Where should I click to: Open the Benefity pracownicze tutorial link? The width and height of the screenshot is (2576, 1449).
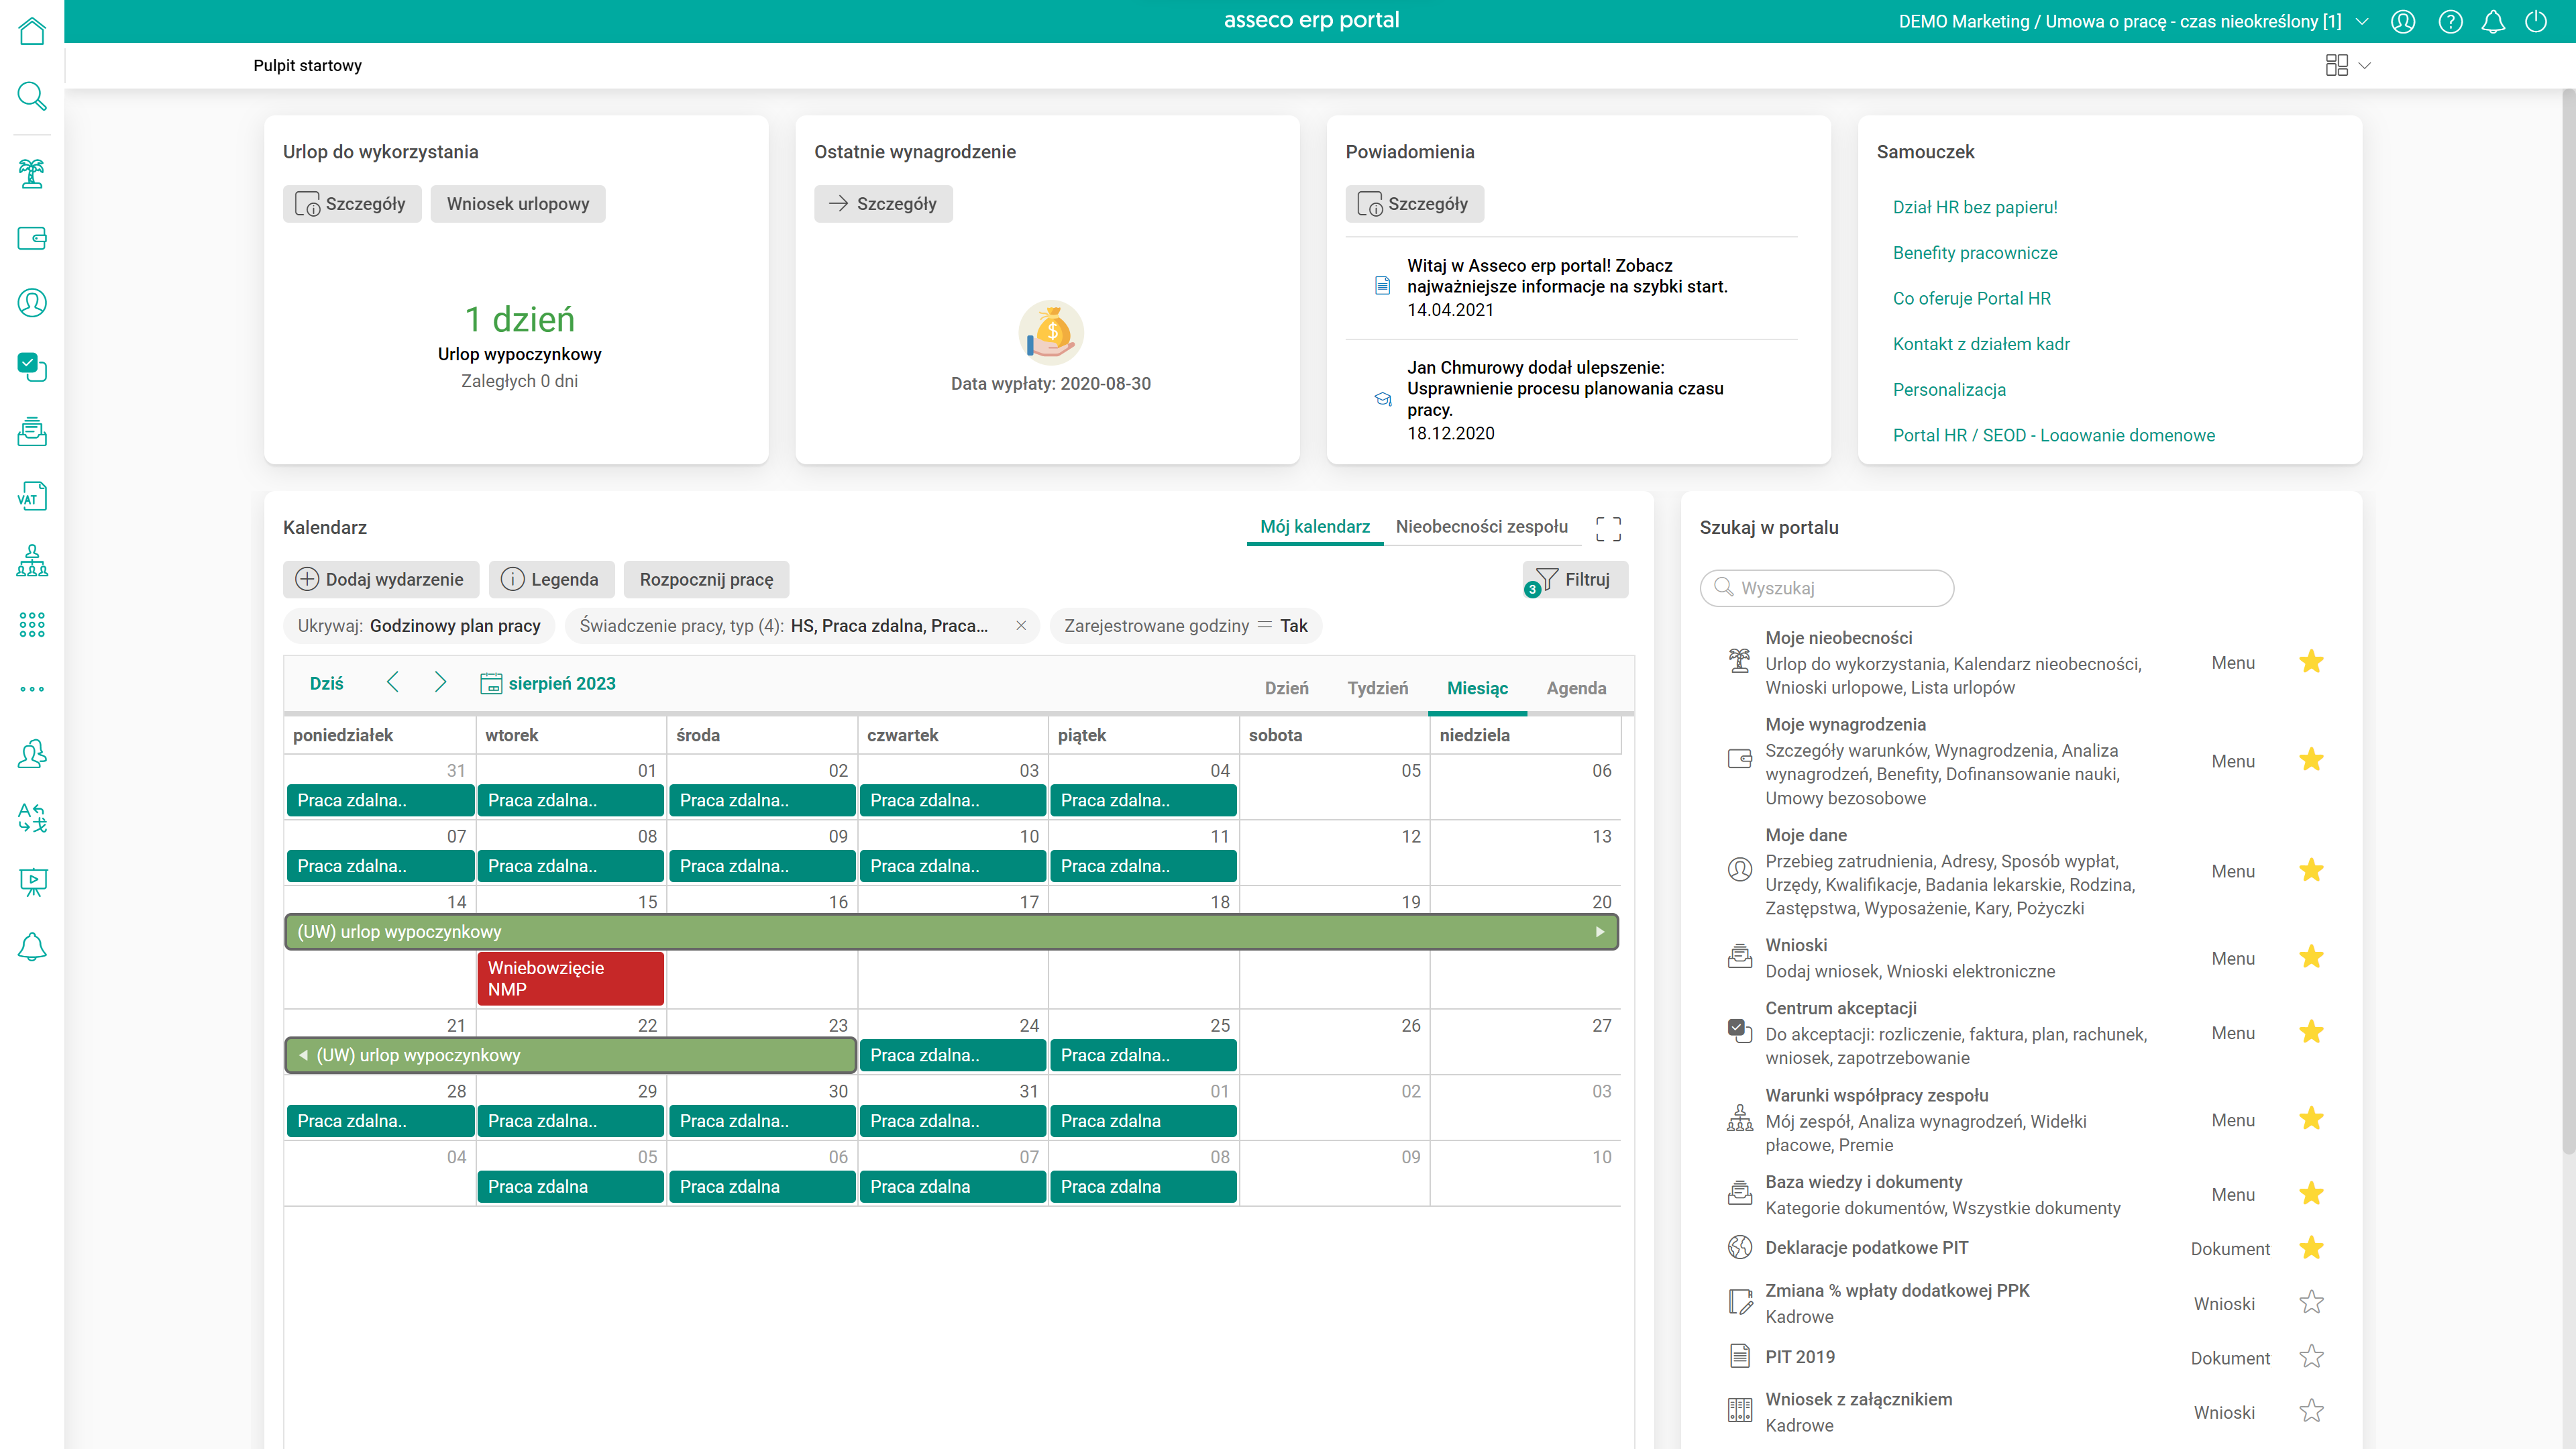tap(1974, 253)
